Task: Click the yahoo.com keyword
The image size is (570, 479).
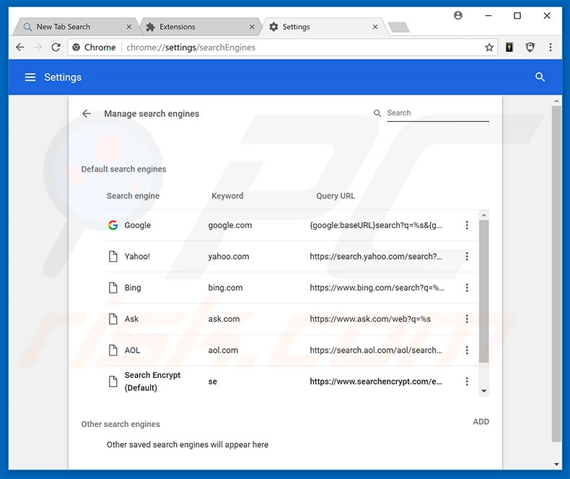Action: point(228,257)
